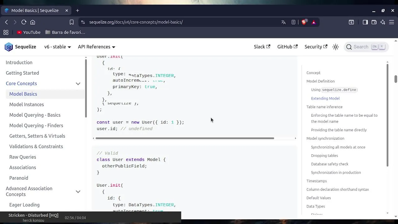Open Model Instances docs page
398x224 pixels.
26,105
